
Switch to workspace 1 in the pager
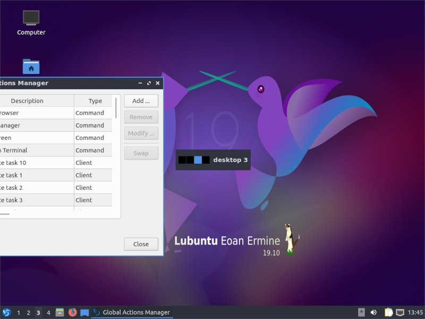pyautogui.click(x=19, y=313)
